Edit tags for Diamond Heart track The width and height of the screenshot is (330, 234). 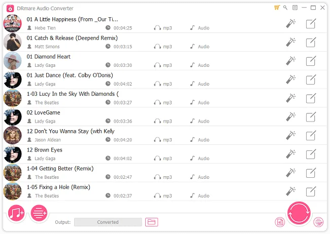click(x=311, y=61)
